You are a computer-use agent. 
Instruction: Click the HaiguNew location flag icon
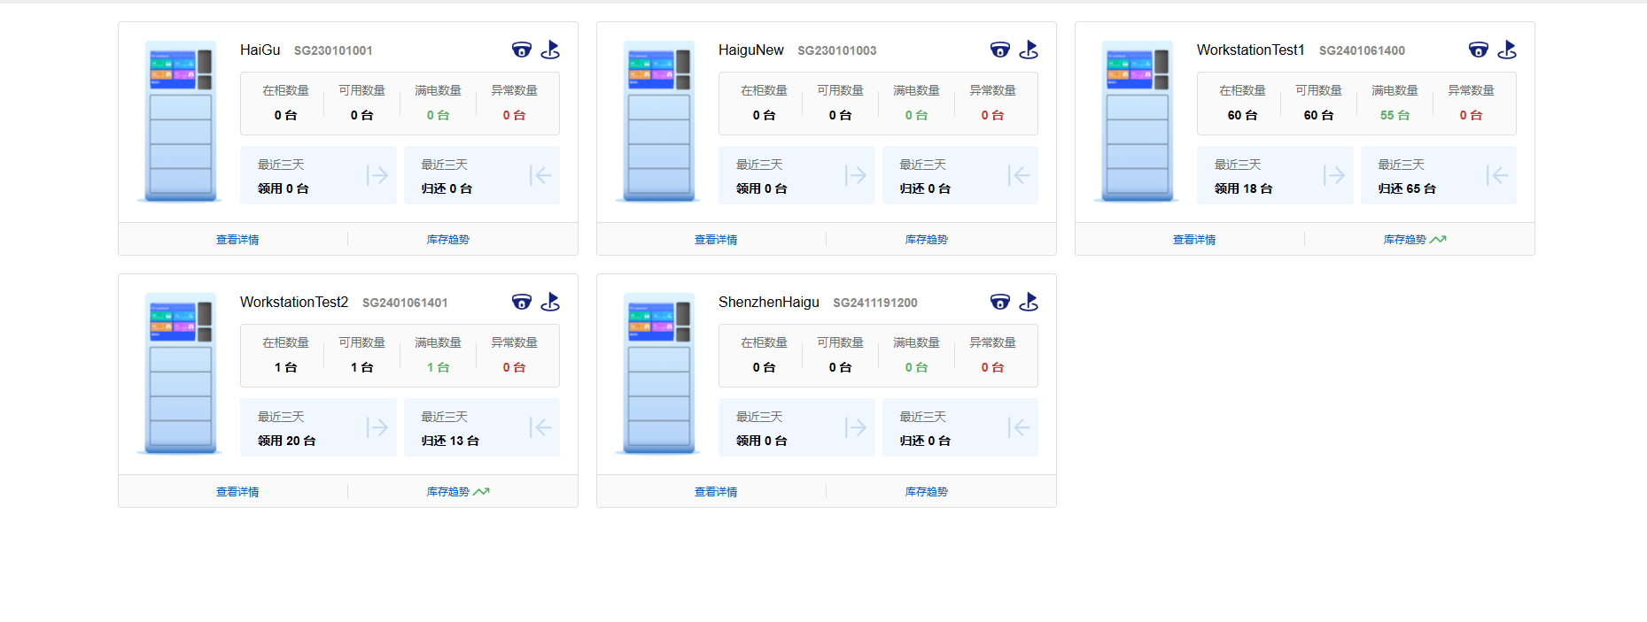(x=1029, y=50)
